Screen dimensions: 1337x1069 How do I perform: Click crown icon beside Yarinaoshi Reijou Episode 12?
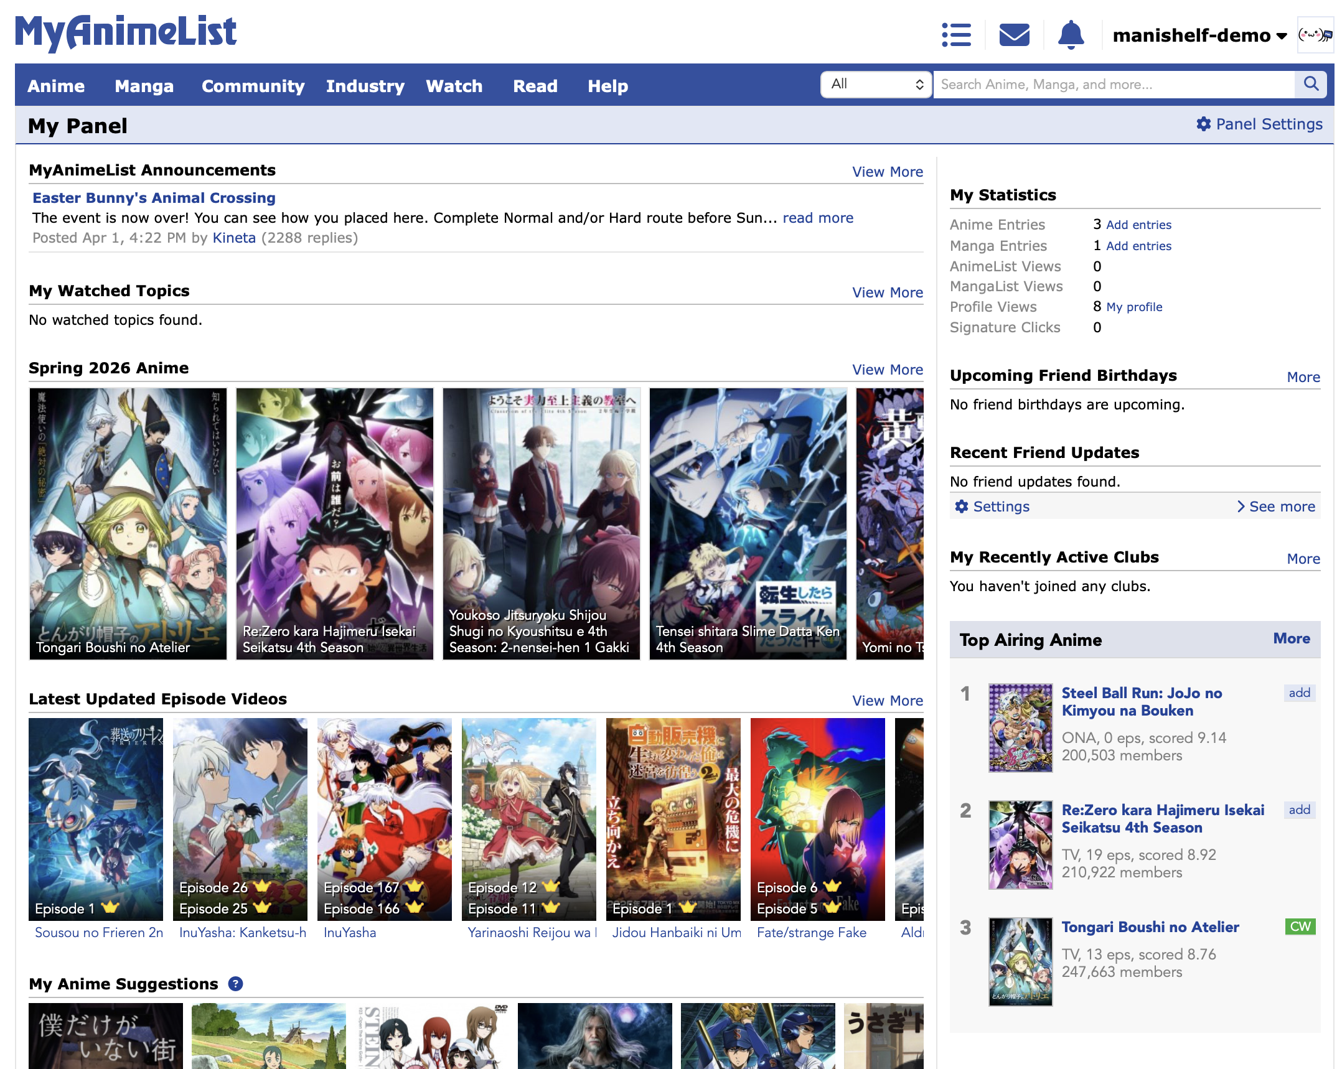[x=551, y=886]
